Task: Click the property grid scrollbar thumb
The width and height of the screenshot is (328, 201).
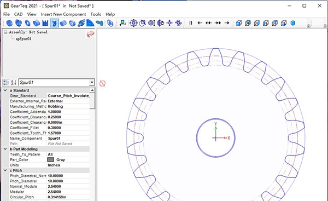Action: [92, 101]
